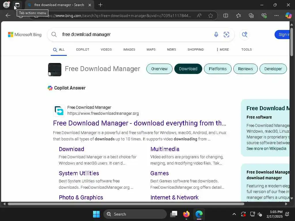Click the freedownloadmanager.org site favicon
The width and height of the screenshot is (295, 221).
(x=59, y=111)
